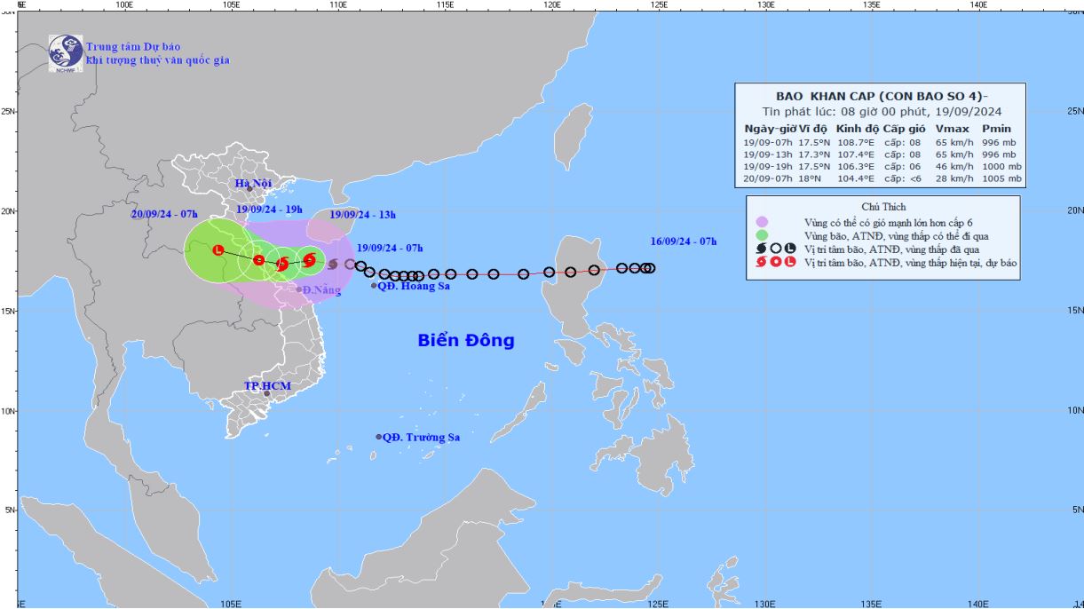Click the red storm icon in legend
Viewport: 1084px width, 609px height.
click(x=761, y=263)
